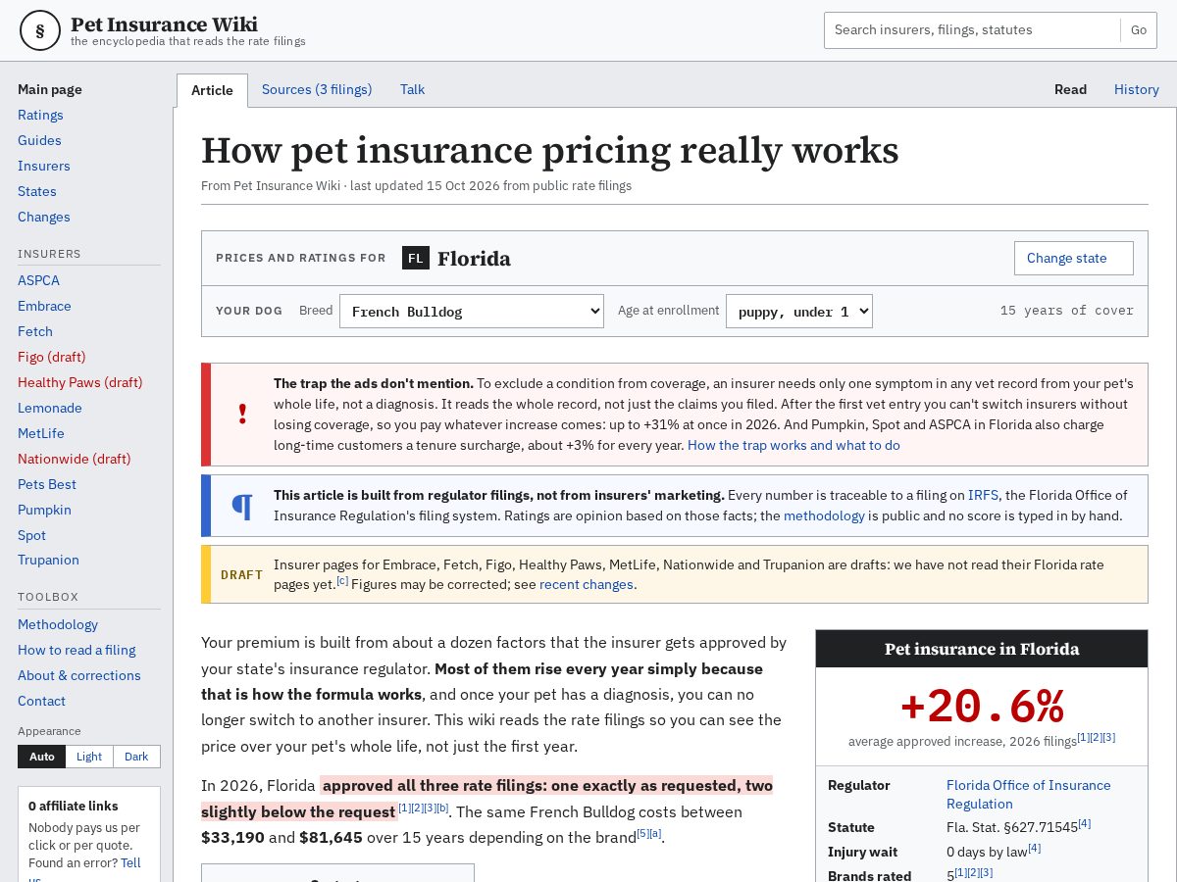This screenshot has width=1177, height=882.
Task: Click the $33,190 cost figure
Action: pos(232,838)
